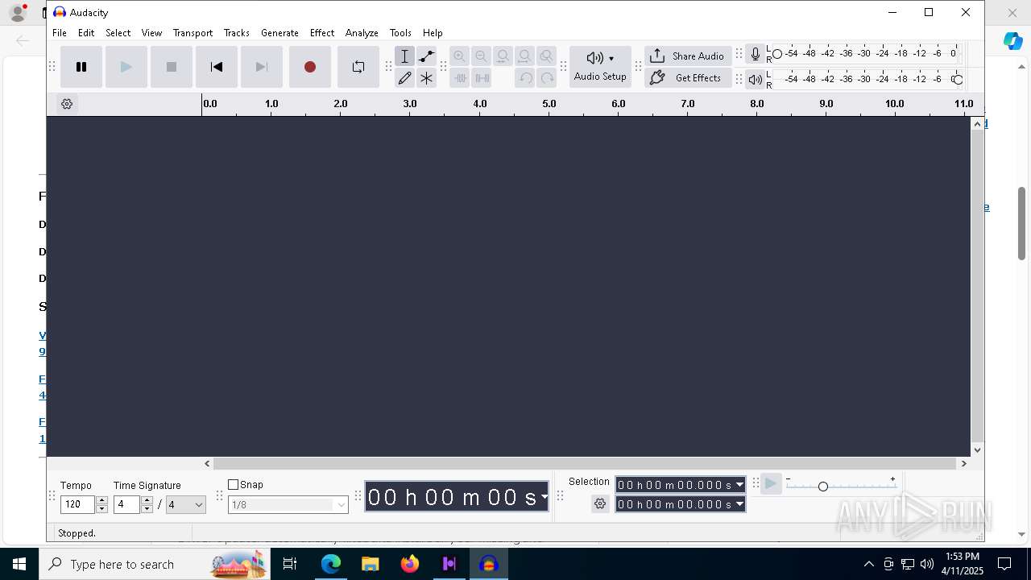This screenshot has width=1031, height=580.
Task: Open the Effect menu
Action: point(322,33)
